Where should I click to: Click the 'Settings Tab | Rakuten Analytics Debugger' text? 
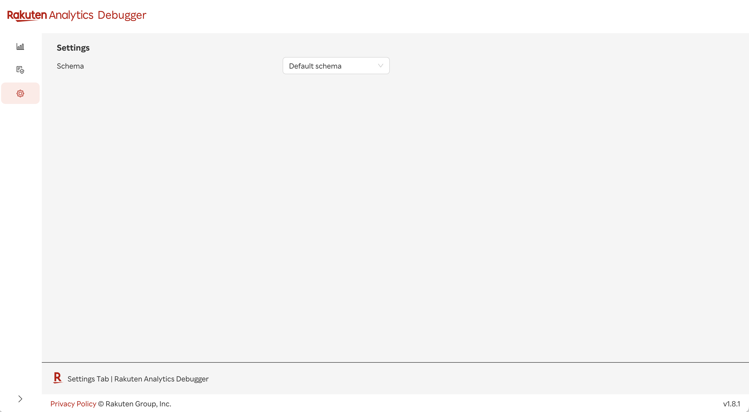tap(138, 379)
